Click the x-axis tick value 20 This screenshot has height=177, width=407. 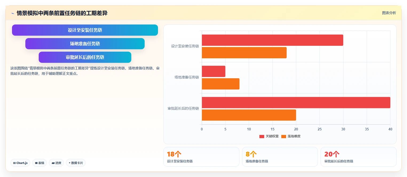296,129
